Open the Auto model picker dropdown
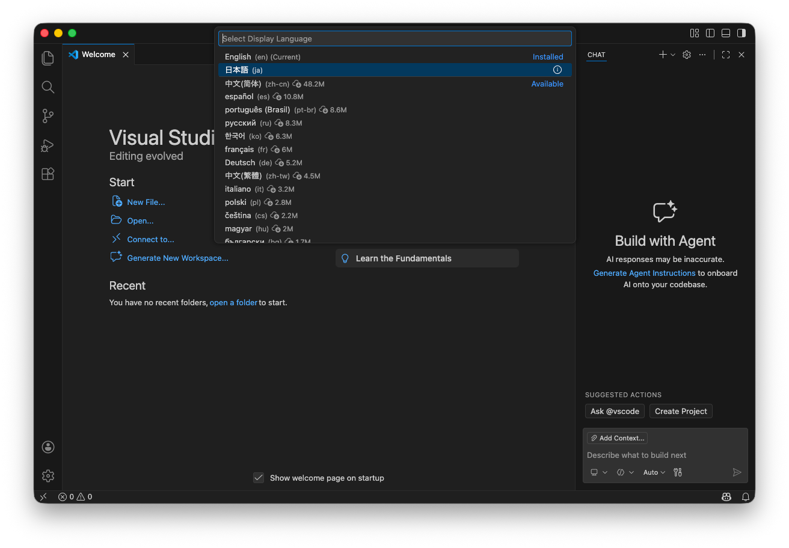The width and height of the screenshot is (789, 548). [x=654, y=472]
